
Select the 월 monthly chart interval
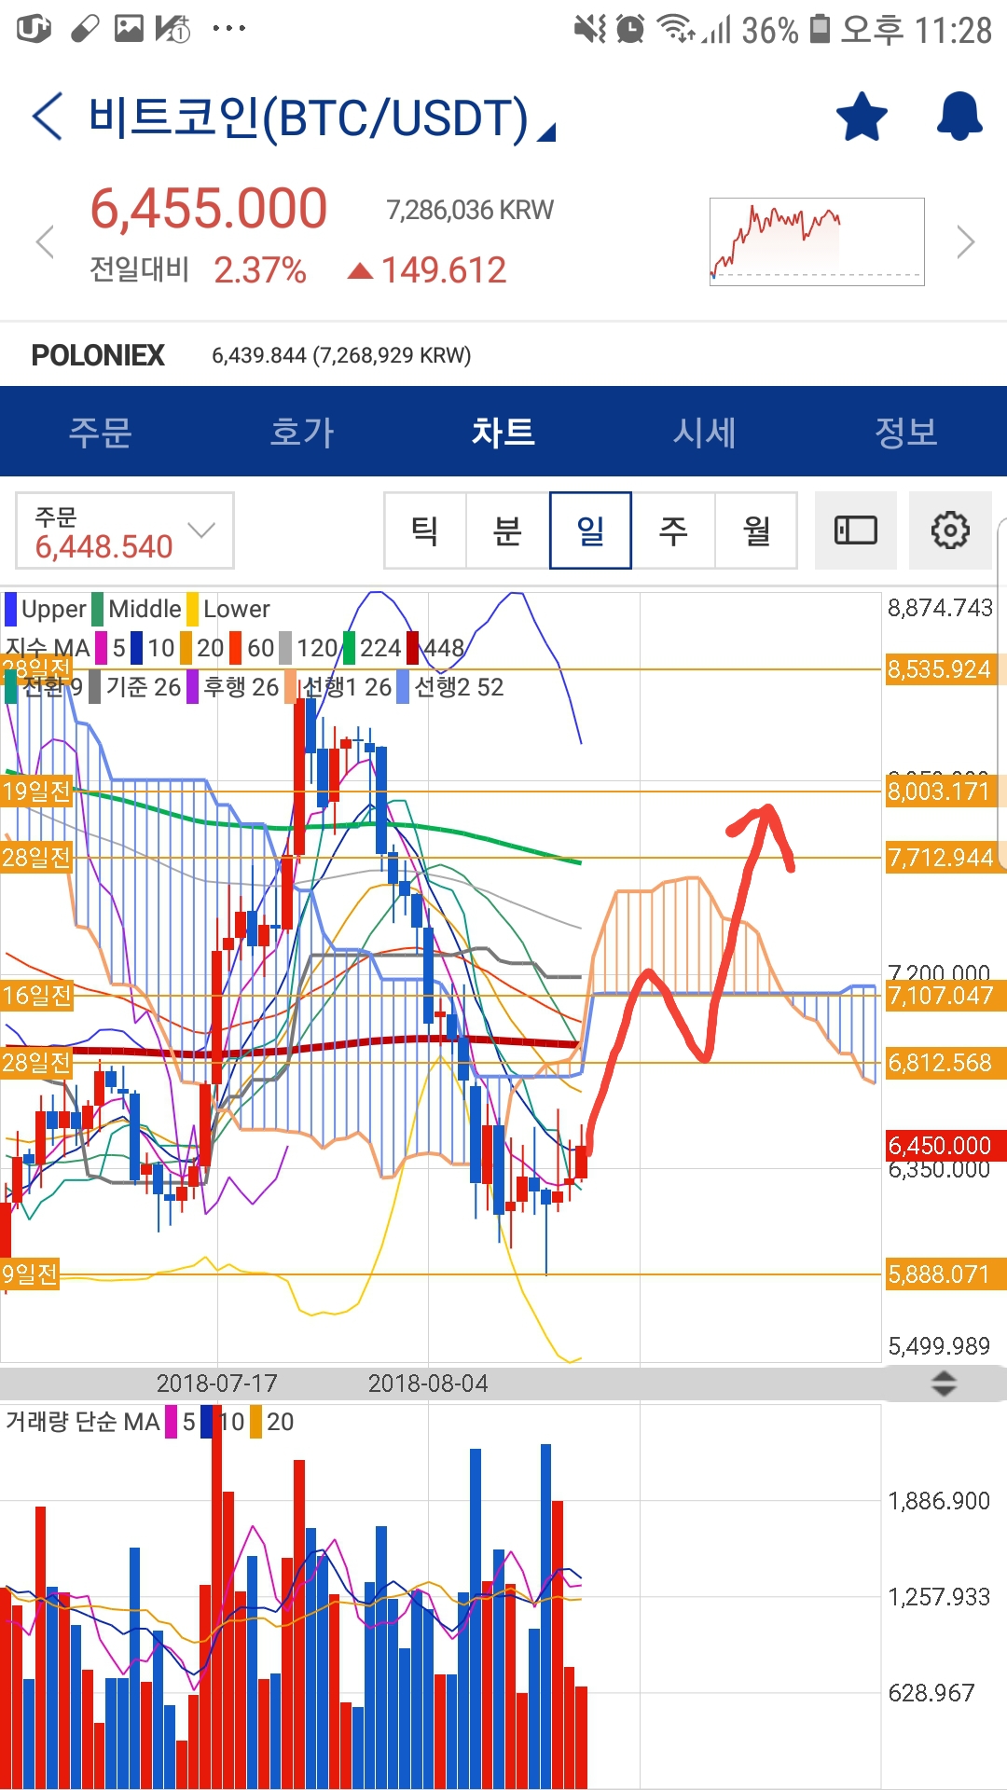tap(756, 530)
